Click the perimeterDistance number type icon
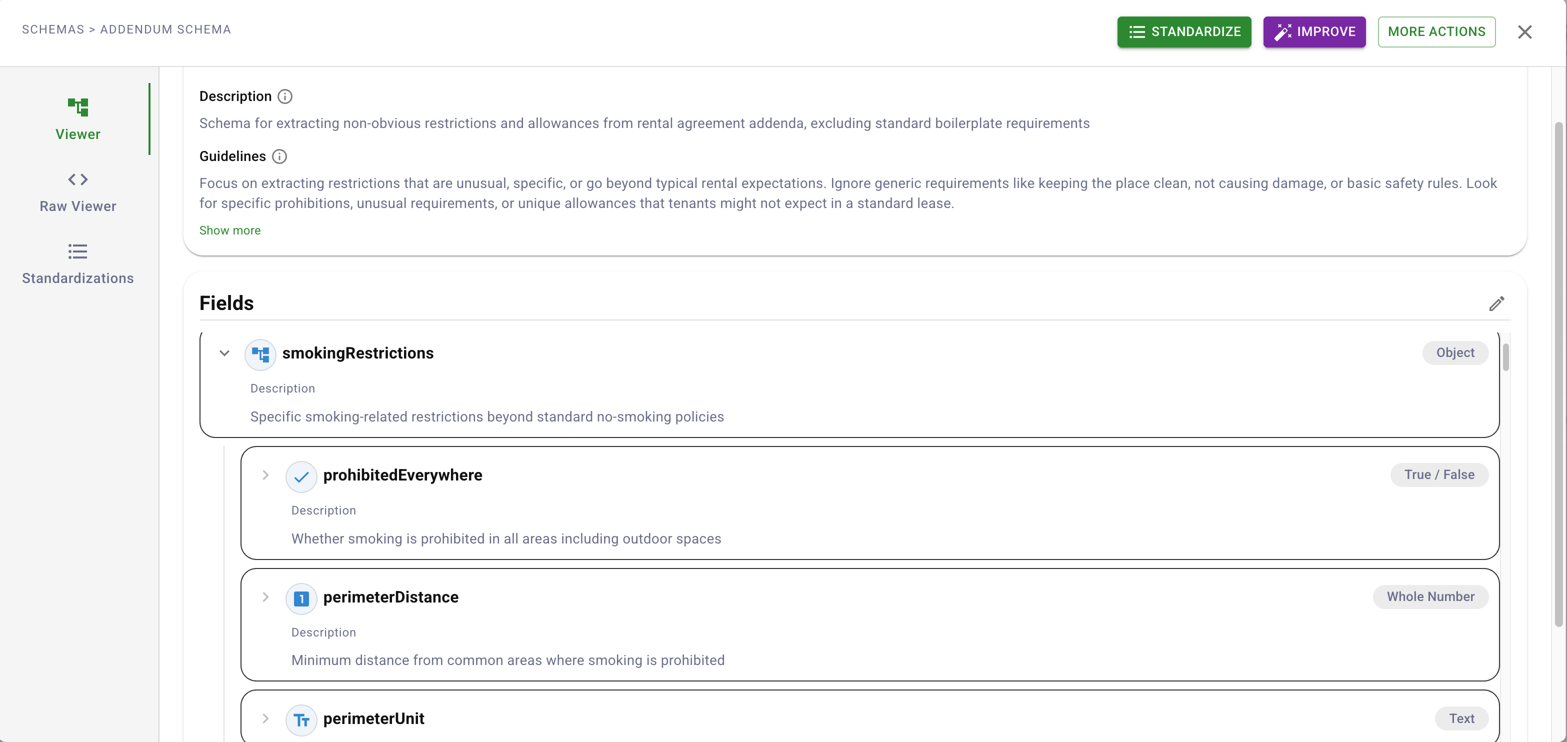 tap(301, 598)
